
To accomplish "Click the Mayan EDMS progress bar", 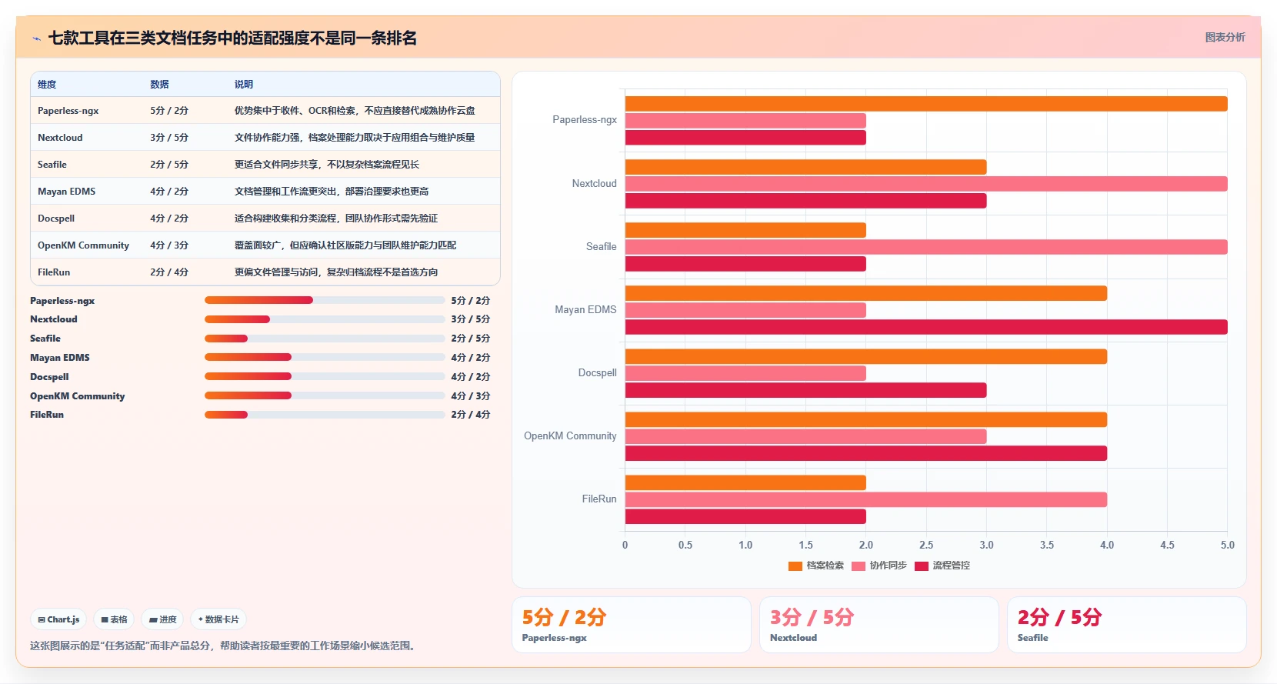I will pyautogui.click(x=325, y=357).
